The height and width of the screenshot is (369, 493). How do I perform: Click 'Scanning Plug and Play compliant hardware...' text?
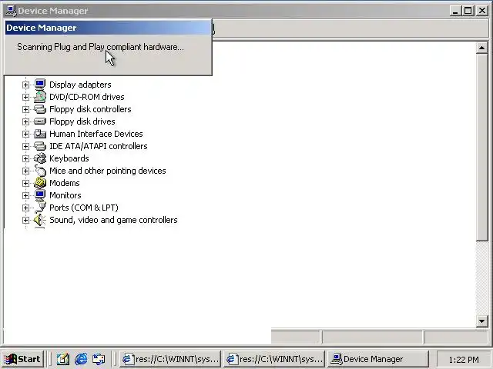pos(100,47)
